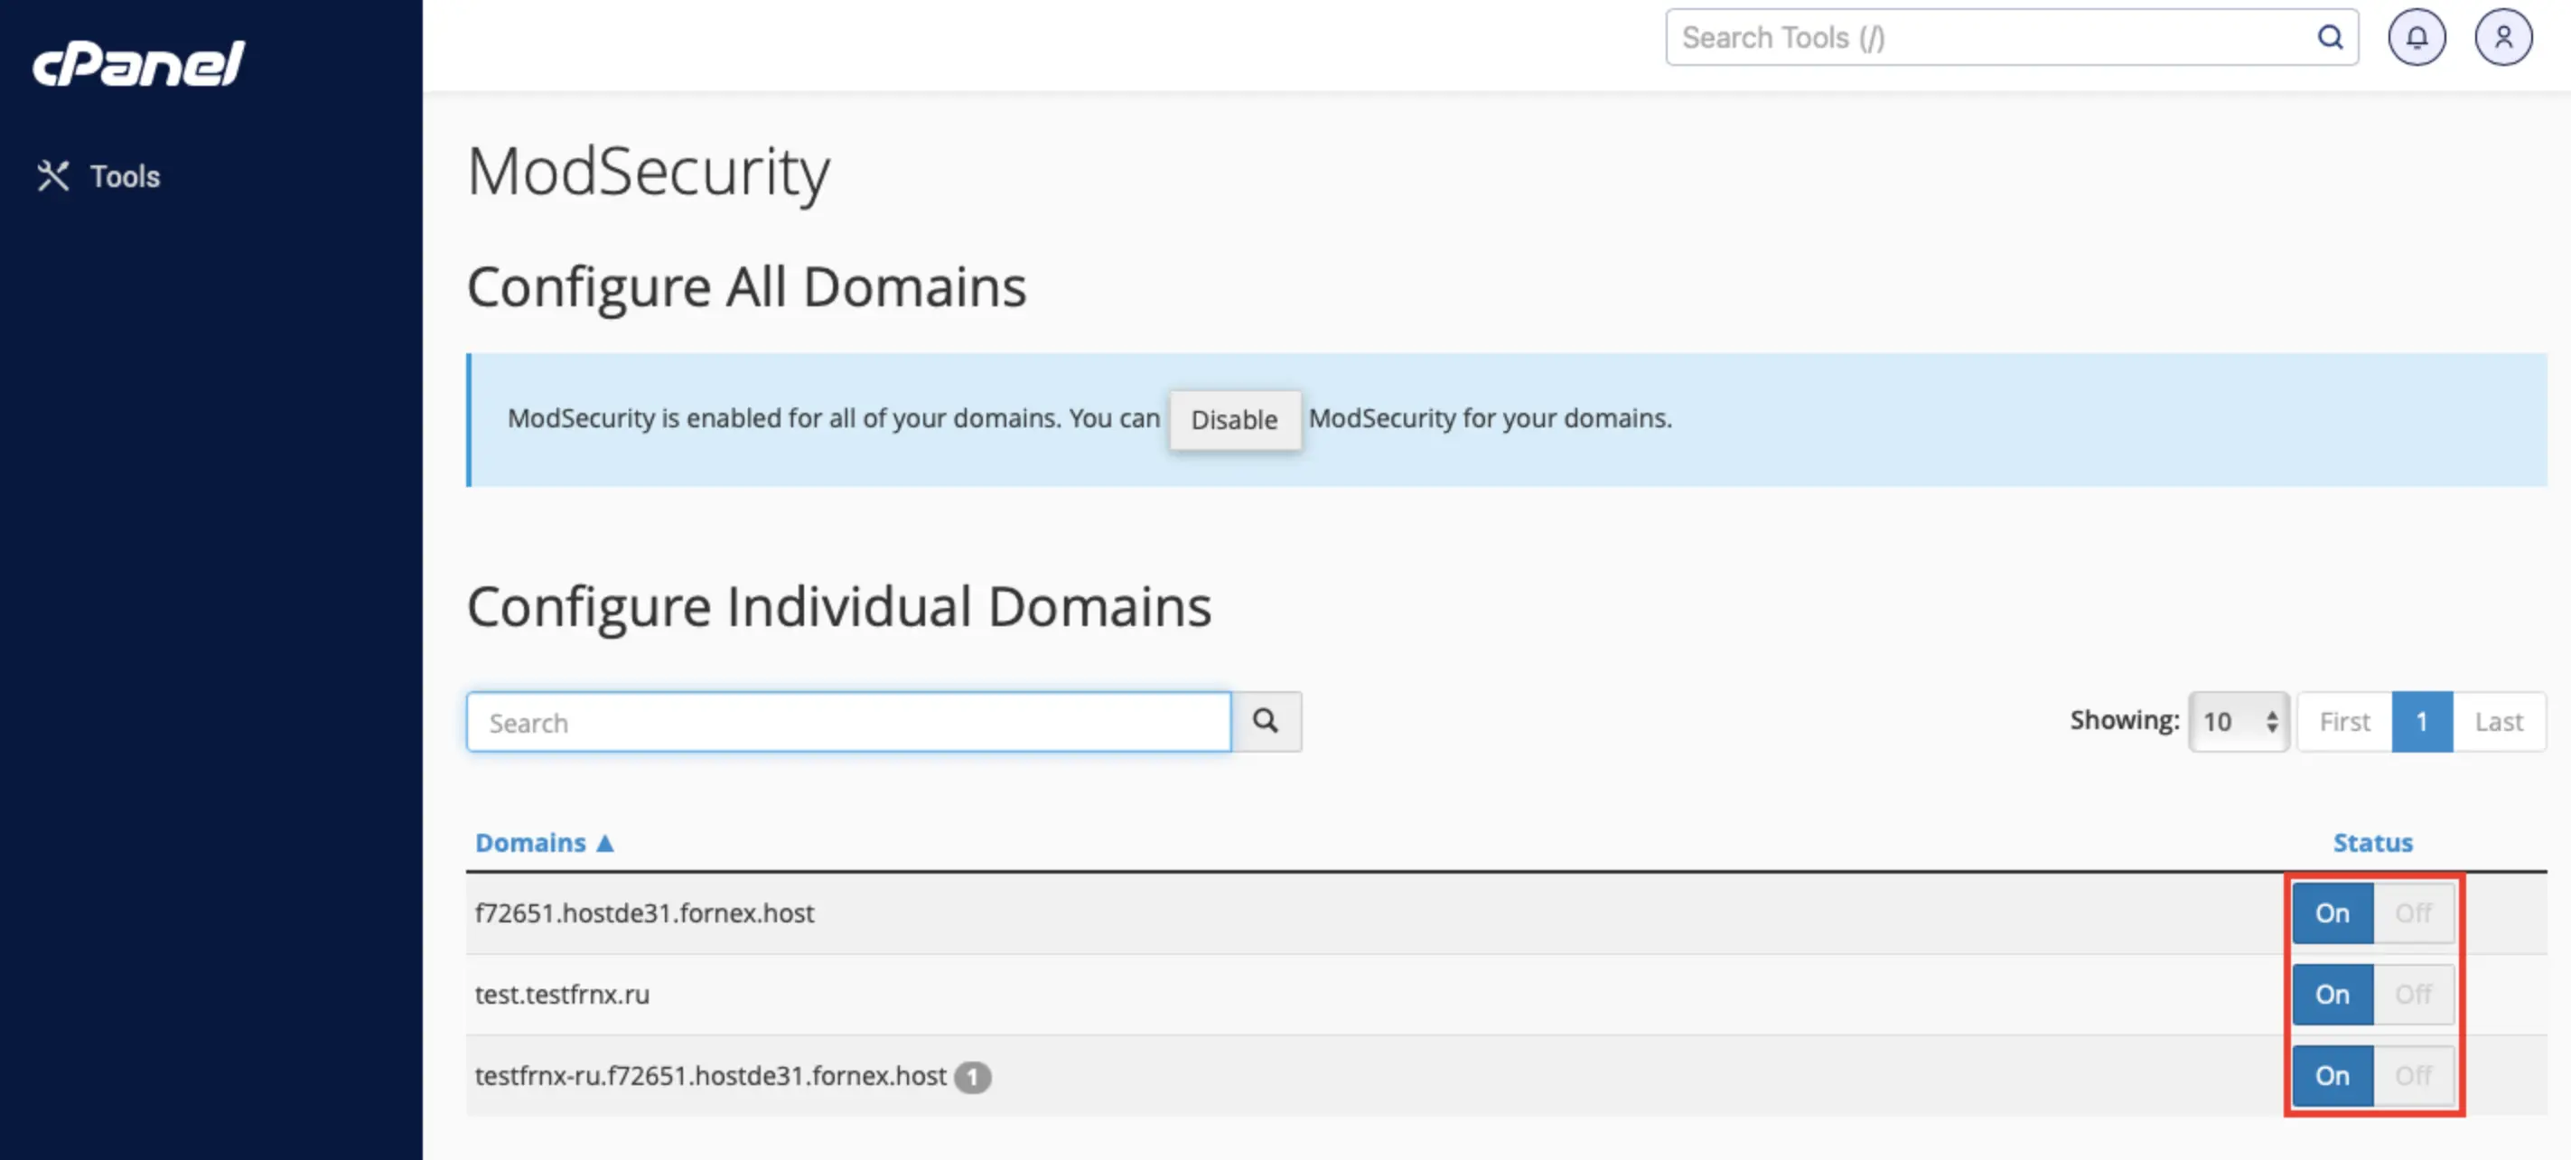Click the Domains ascending sort arrow

[605, 843]
